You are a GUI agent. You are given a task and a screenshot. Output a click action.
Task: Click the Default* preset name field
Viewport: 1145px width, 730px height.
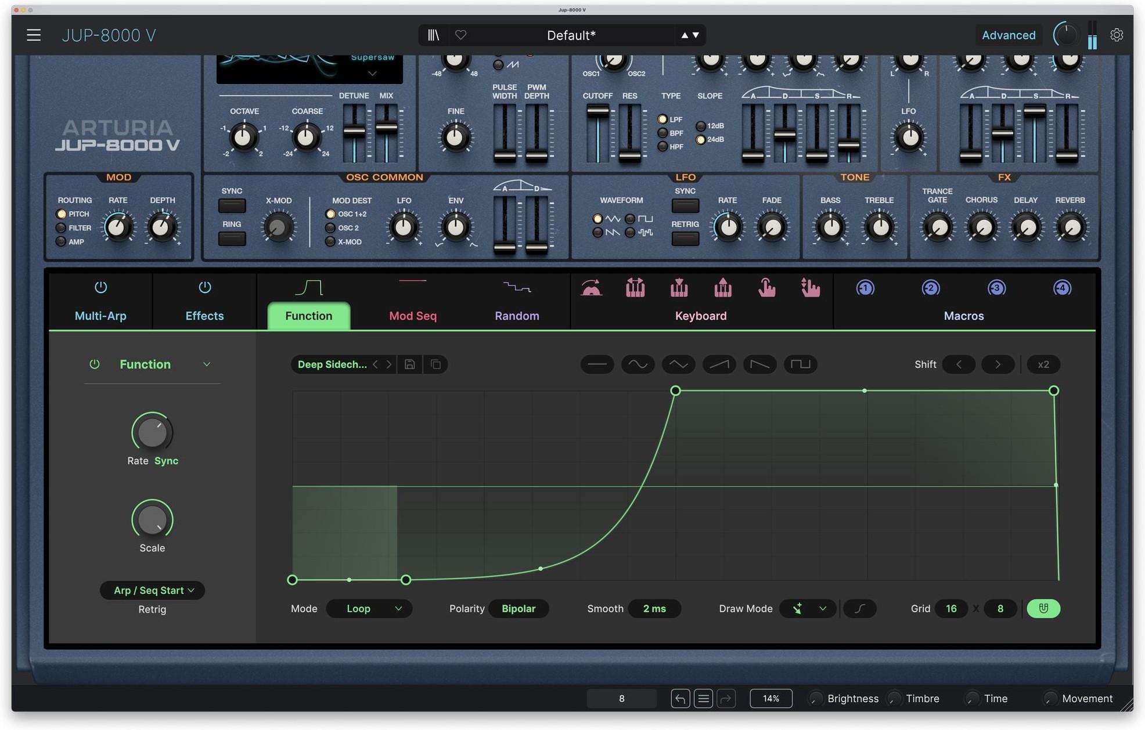pyautogui.click(x=570, y=35)
